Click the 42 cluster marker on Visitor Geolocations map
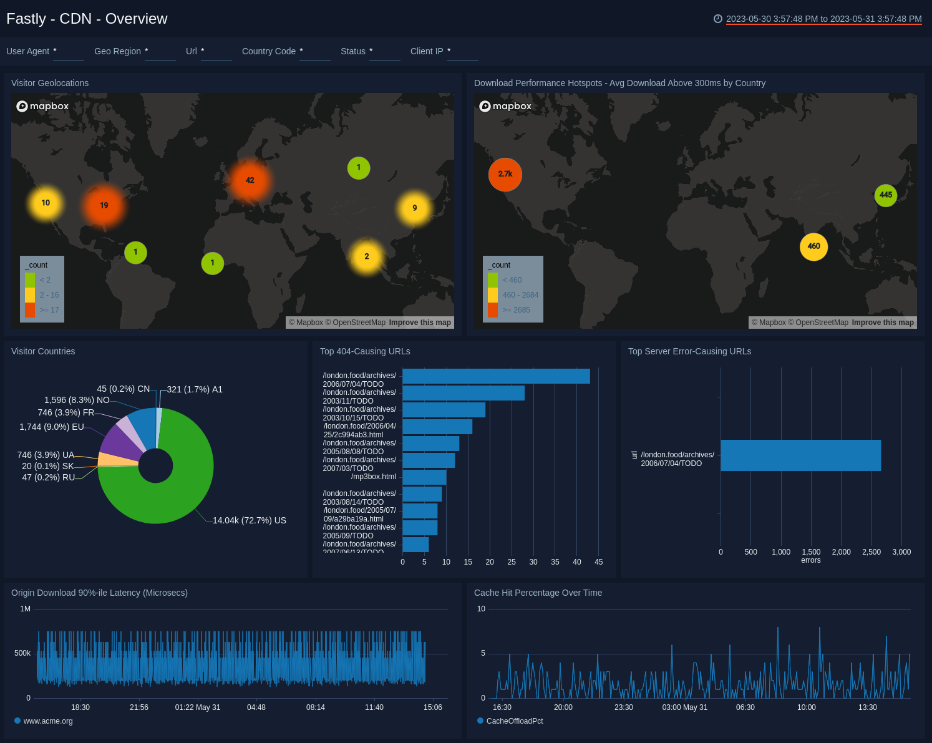Image resolution: width=932 pixels, height=743 pixels. pos(250,180)
